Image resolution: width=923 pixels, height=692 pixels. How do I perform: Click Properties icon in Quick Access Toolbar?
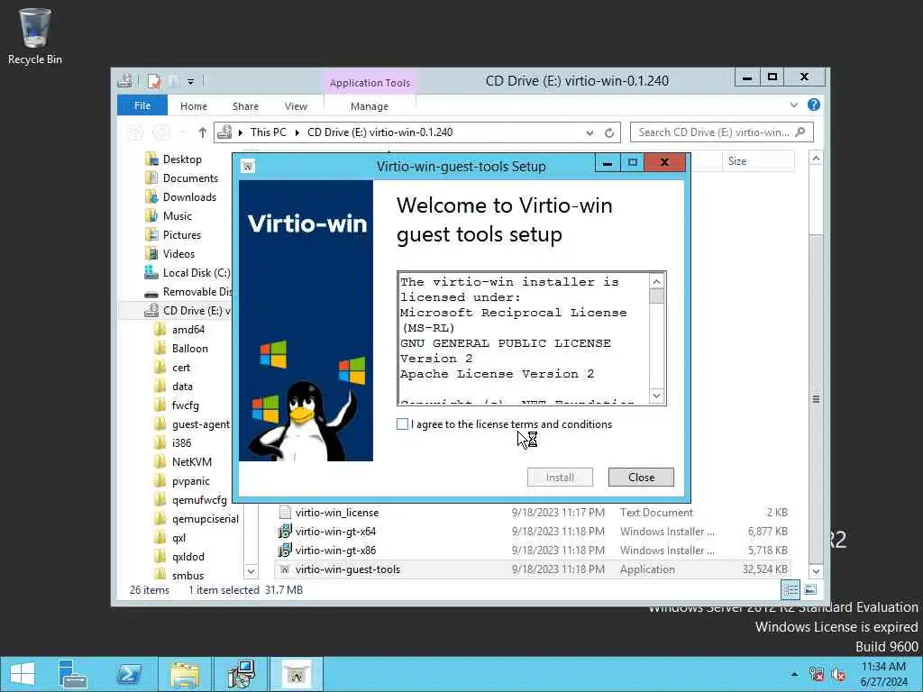click(x=154, y=81)
